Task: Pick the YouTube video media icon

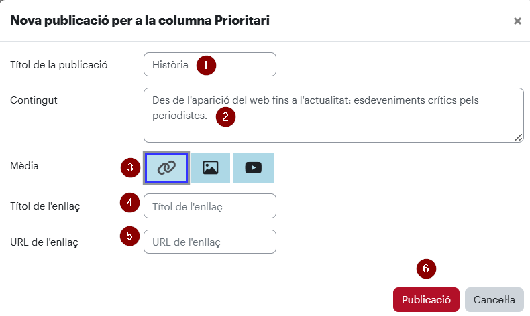Action: coord(253,168)
